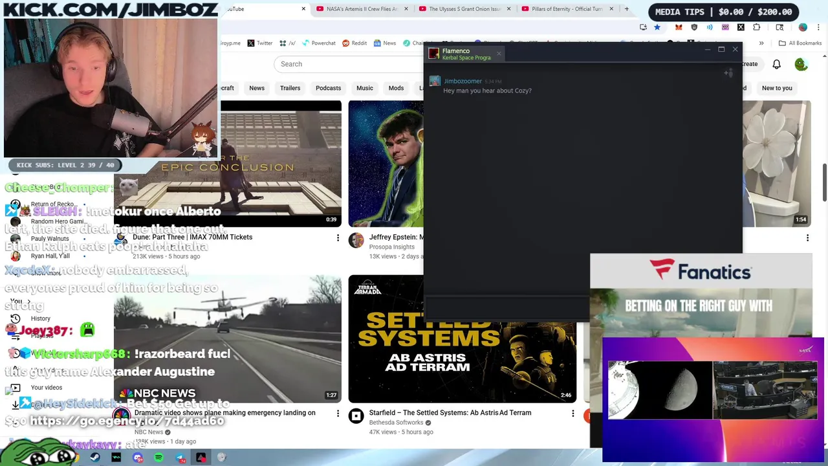Click the Fanatics advertisement banner
828x466 pixels.
point(701,294)
